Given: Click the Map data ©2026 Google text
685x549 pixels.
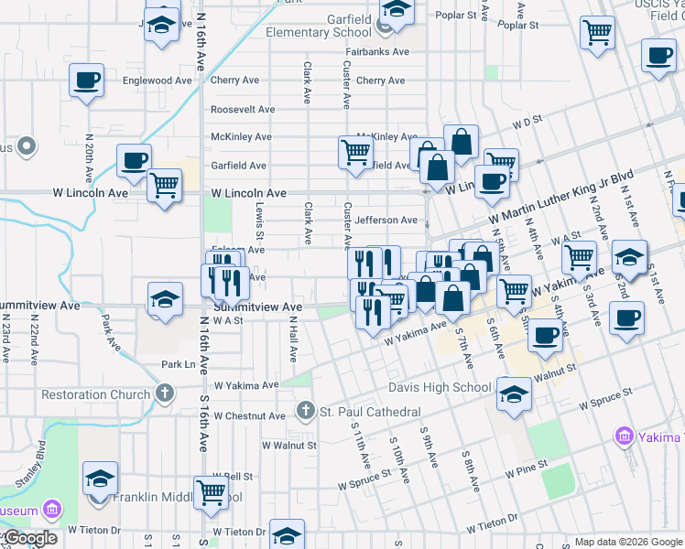Looking at the screenshot, I should coord(628,542).
